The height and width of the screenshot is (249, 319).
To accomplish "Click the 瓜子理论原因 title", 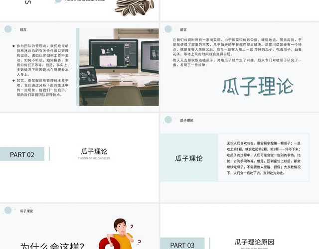I will [254, 242].
